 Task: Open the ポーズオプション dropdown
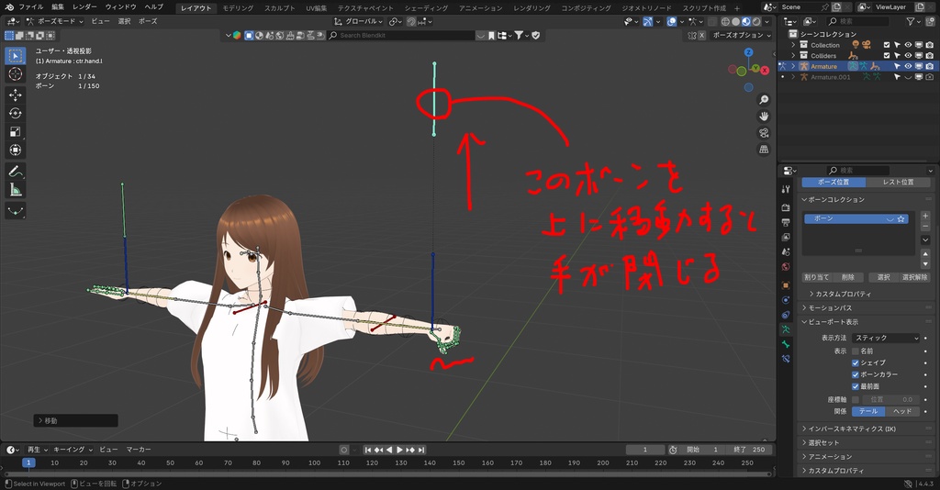click(x=741, y=36)
